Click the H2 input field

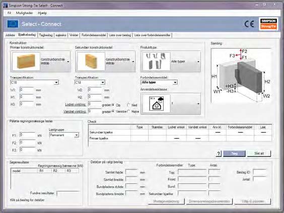95,97
